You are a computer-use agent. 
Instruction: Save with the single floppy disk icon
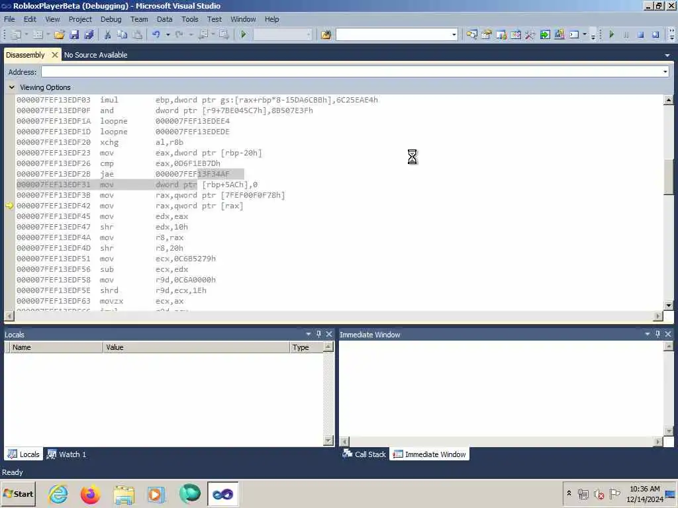[74, 34]
